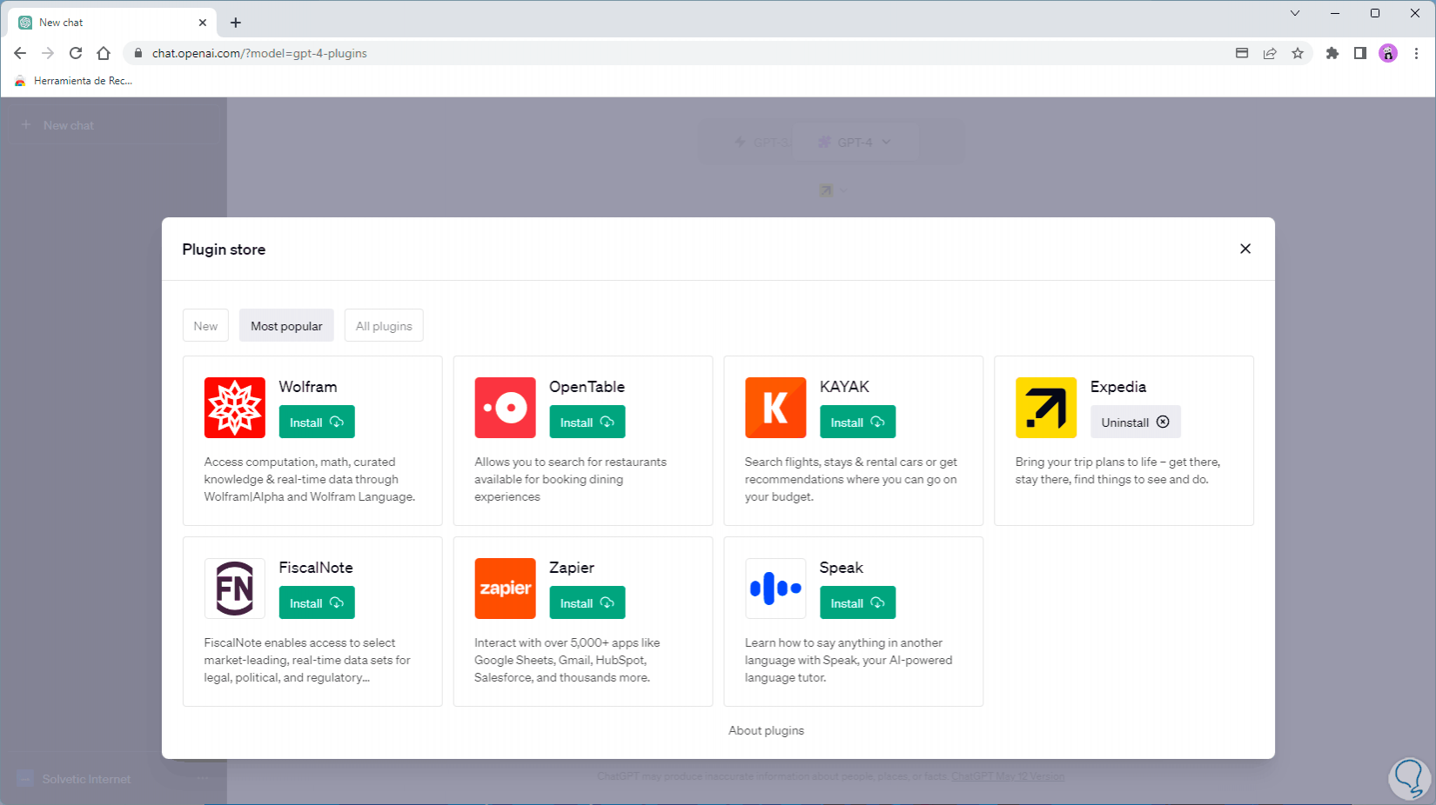This screenshot has width=1436, height=805.
Task: Click the Plugin store heading
Action: [224, 249]
